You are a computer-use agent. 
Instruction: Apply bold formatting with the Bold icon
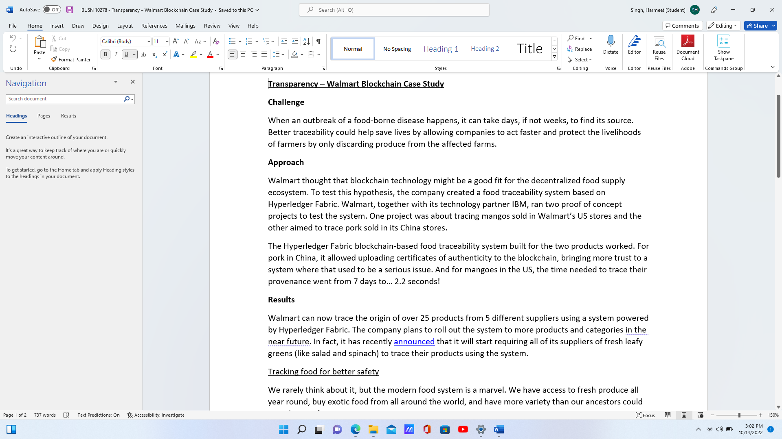tap(105, 54)
